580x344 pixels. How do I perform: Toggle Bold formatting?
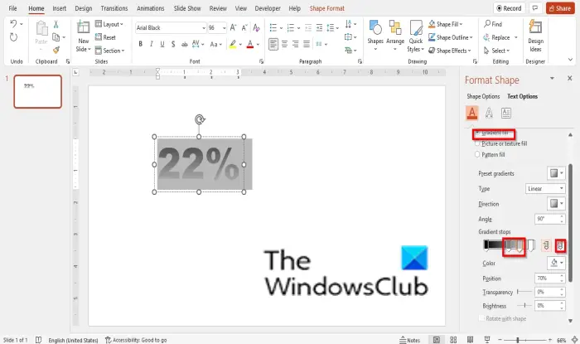coord(140,45)
